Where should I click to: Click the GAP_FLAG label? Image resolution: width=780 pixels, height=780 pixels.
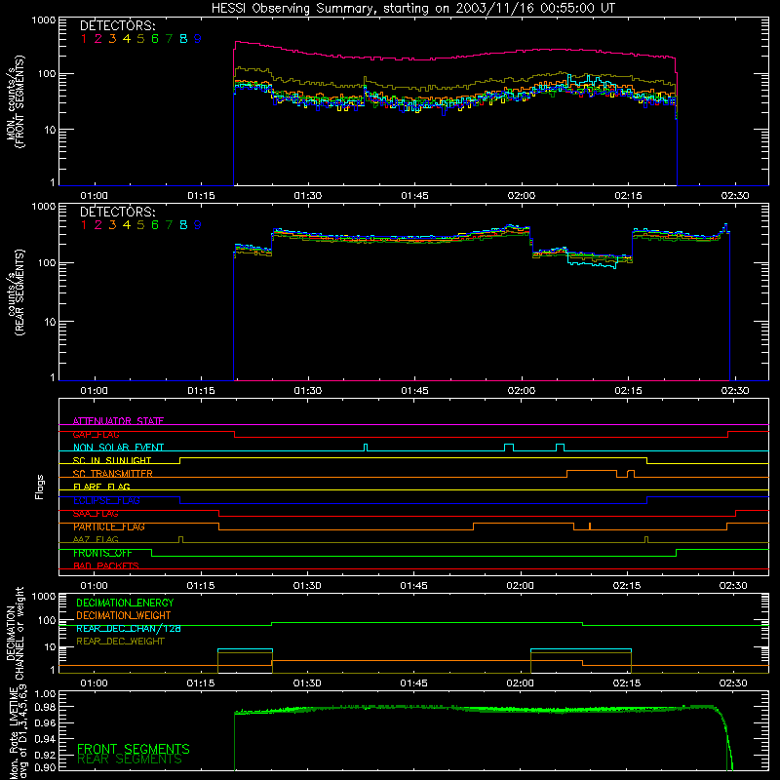(96, 434)
